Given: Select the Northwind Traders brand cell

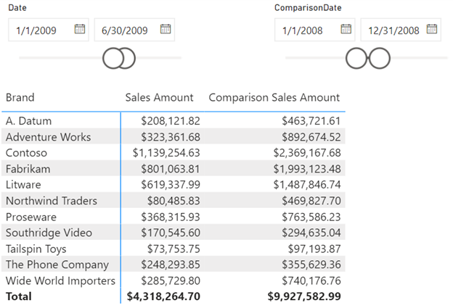Looking at the screenshot, I should coord(52,201).
